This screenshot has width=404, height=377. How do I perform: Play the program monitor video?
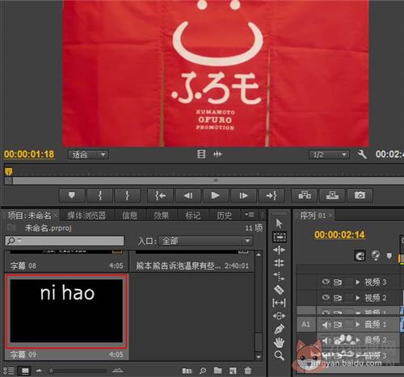(216, 195)
